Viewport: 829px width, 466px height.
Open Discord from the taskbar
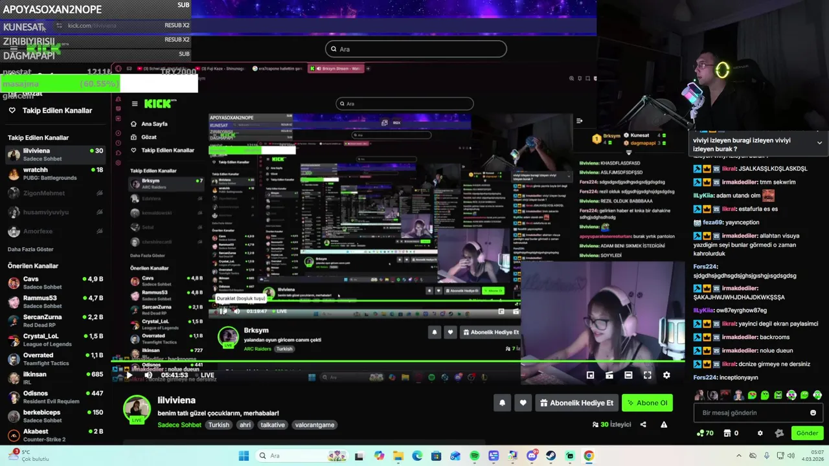pyautogui.click(x=532, y=456)
